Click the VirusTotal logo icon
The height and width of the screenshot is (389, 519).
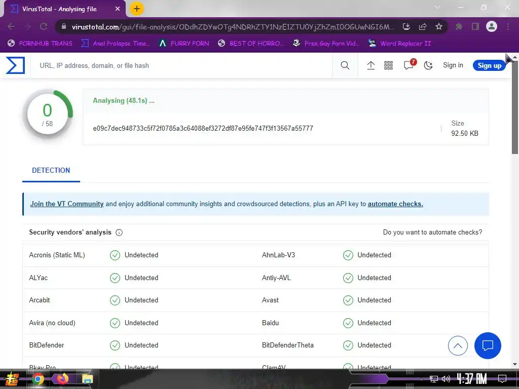(15, 65)
